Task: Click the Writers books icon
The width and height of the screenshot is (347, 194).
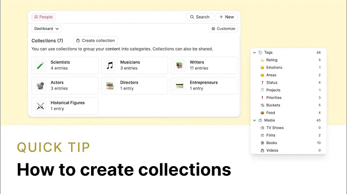Action: click(179, 65)
